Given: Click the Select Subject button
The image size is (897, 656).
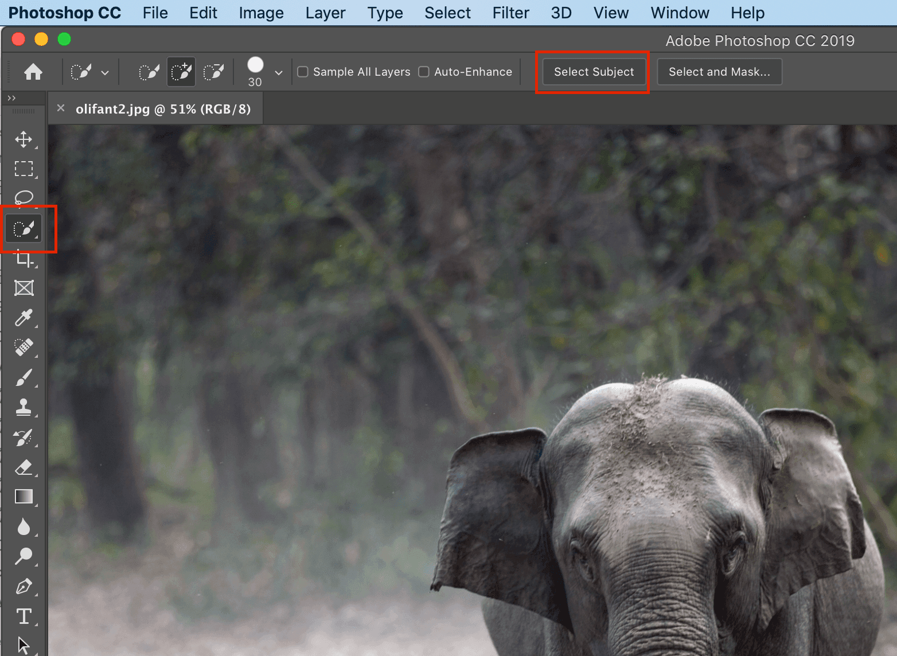Looking at the screenshot, I should pyautogui.click(x=594, y=72).
